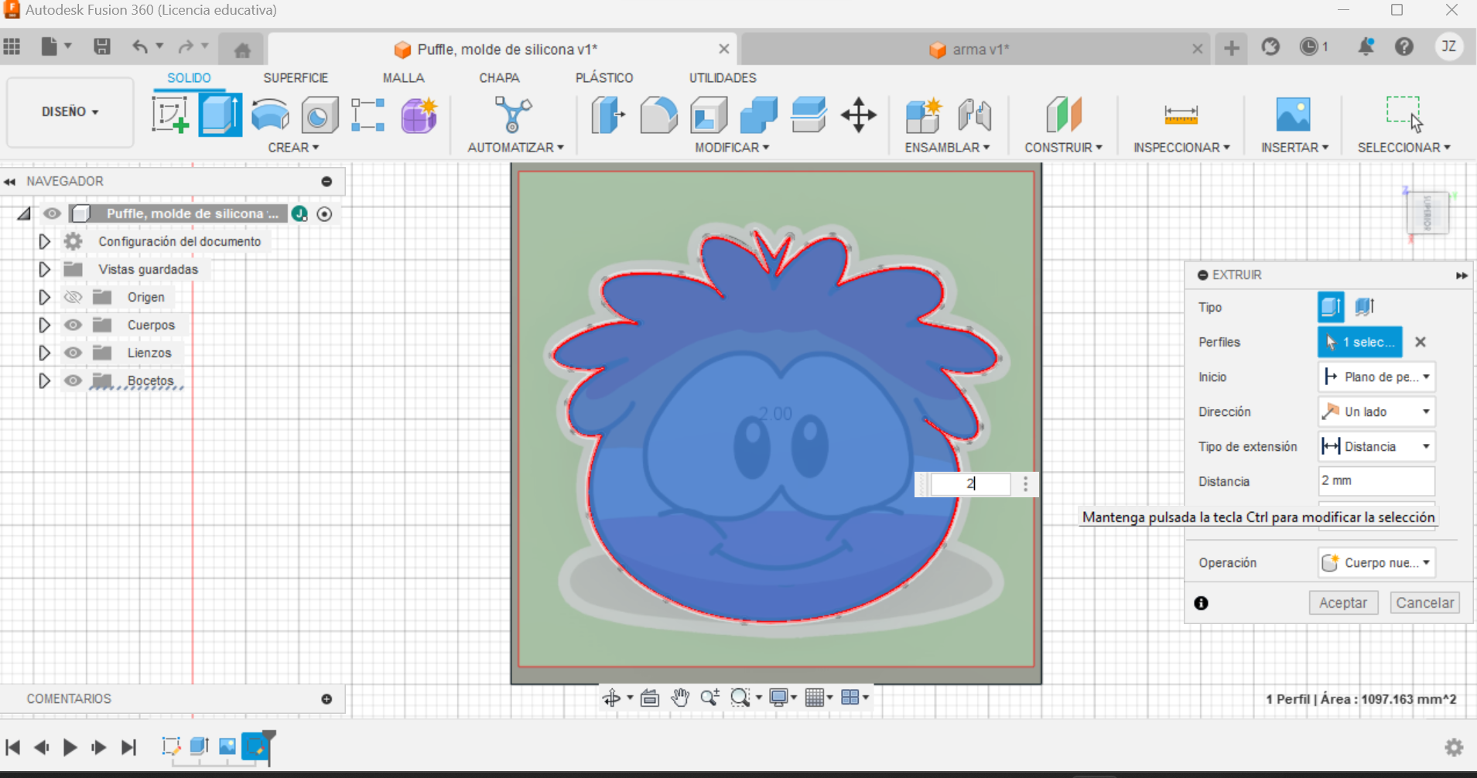1477x778 pixels.
Task: Select the Extrude tool in the Crear group
Action: (x=221, y=115)
